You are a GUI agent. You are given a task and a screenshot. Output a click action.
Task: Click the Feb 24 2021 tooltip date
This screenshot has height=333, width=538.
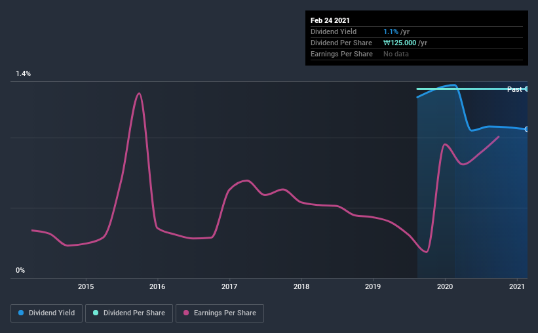(x=330, y=20)
